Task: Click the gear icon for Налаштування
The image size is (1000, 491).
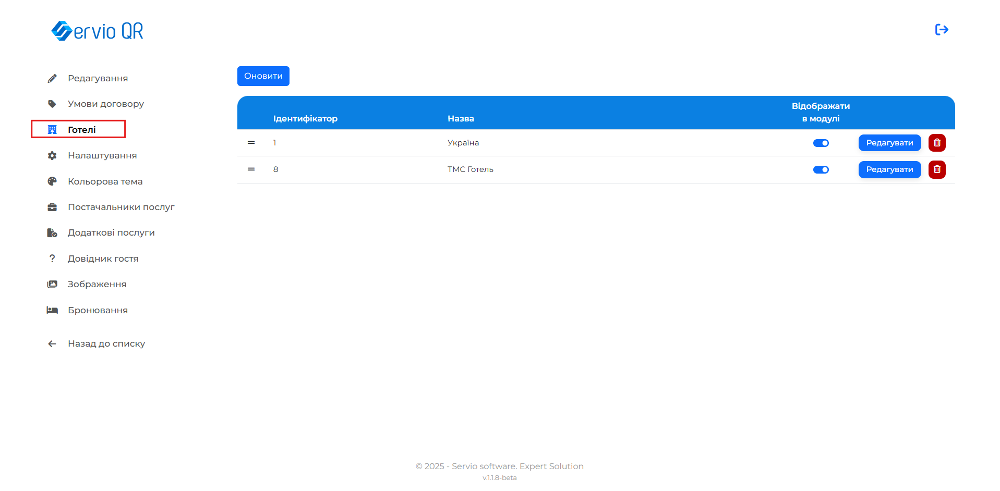Action: click(x=52, y=156)
